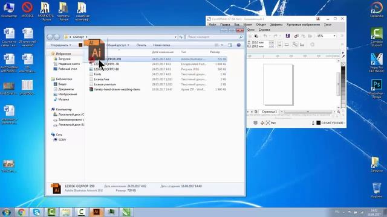This screenshot has width=387, height=217.
Task: Click the Печать button in Explorer
Action: click(141, 45)
